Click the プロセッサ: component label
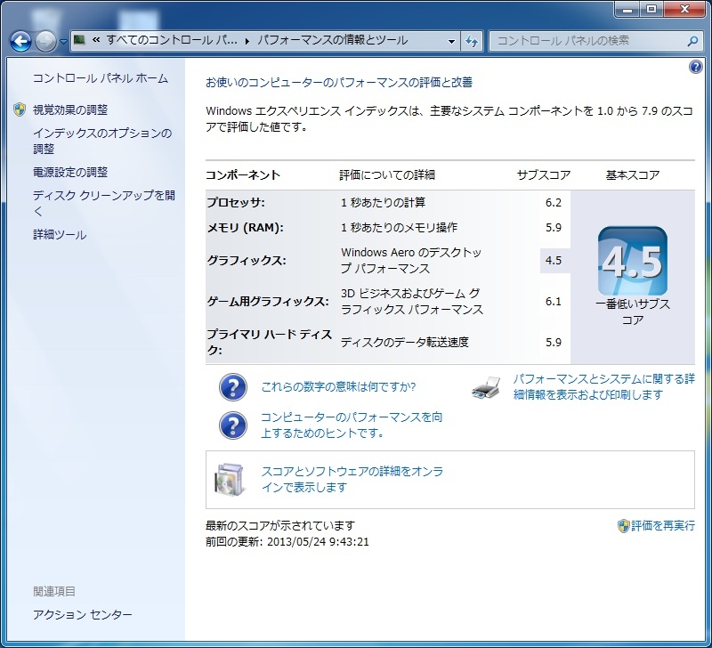Screen dimensions: 712x648 (236, 202)
